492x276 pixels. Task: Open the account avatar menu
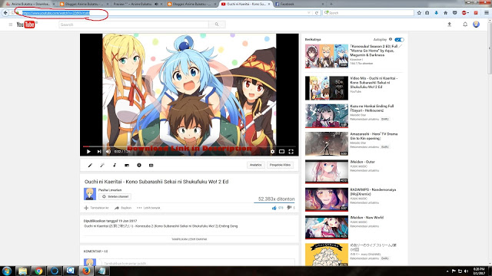pos(476,25)
